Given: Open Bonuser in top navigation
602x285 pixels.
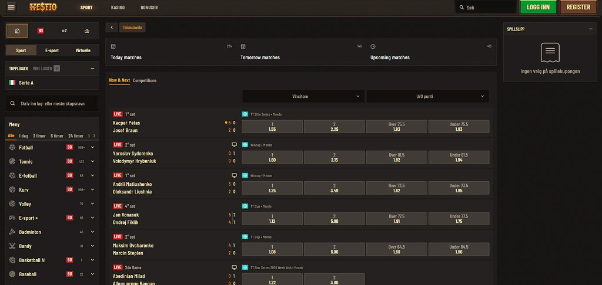Looking at the screenshot, I should click(x=149, y=7).
